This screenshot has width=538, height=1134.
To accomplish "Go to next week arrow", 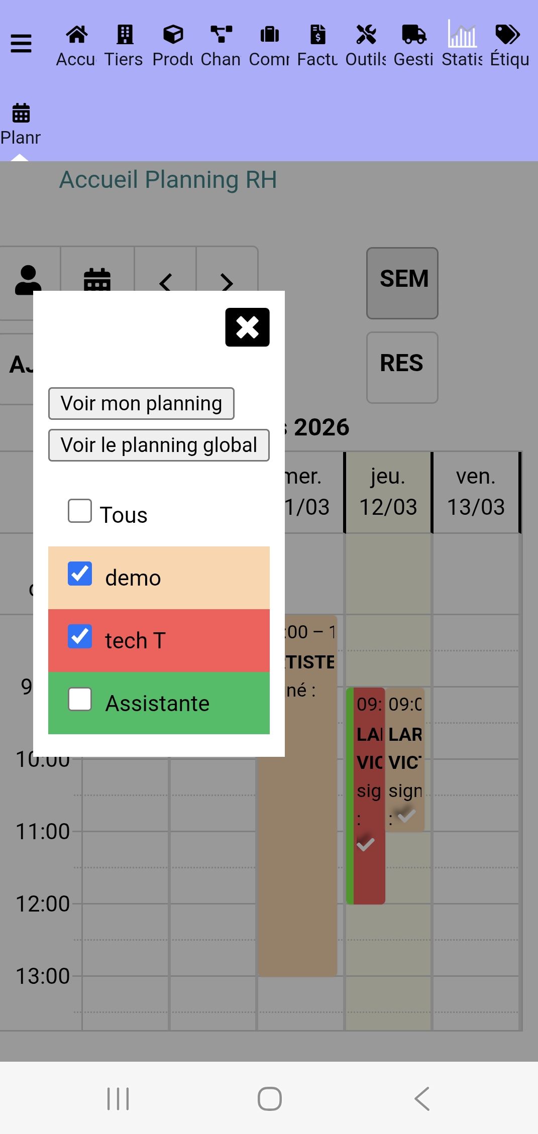I will 227,282.
